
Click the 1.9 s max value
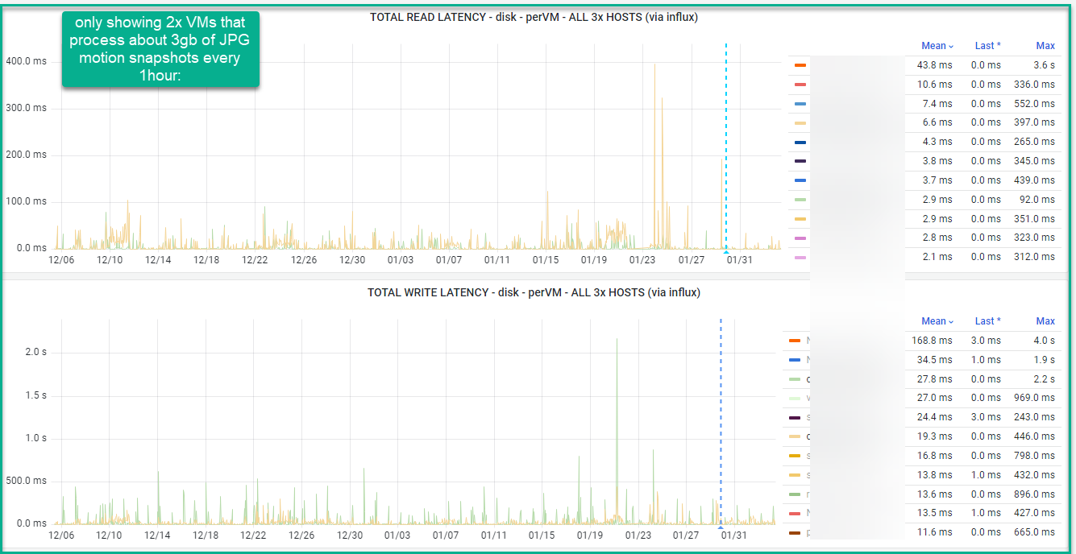(1044, 360)
